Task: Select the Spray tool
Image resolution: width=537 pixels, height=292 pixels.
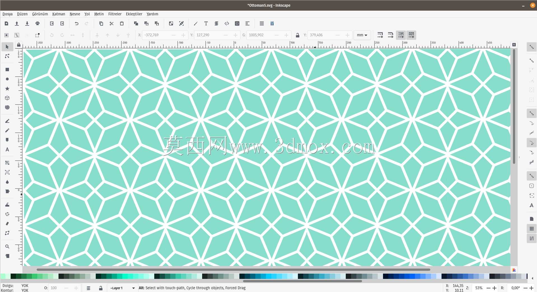Action: pos(7,214)
